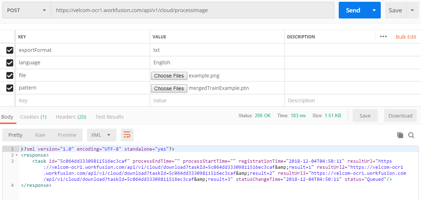421x200 pixels.
Task: Select the 200 OK status text
Action: point(263,116)
